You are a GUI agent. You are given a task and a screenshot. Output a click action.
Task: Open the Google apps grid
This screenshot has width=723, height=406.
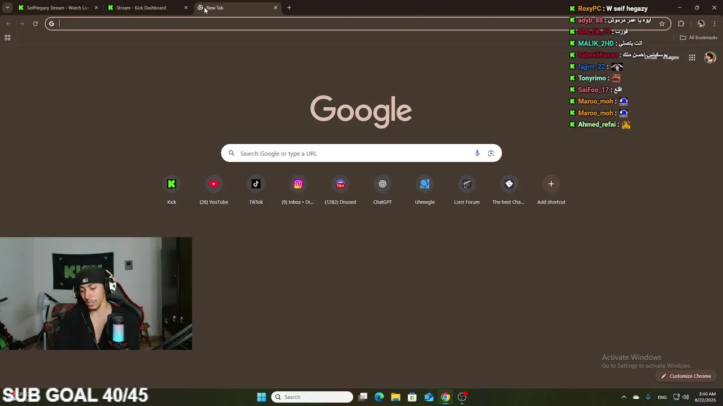pyautogui.click(x=692, y=58)
